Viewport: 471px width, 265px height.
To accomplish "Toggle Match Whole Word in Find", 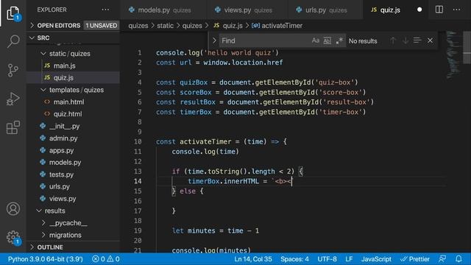I will (327, 40).
